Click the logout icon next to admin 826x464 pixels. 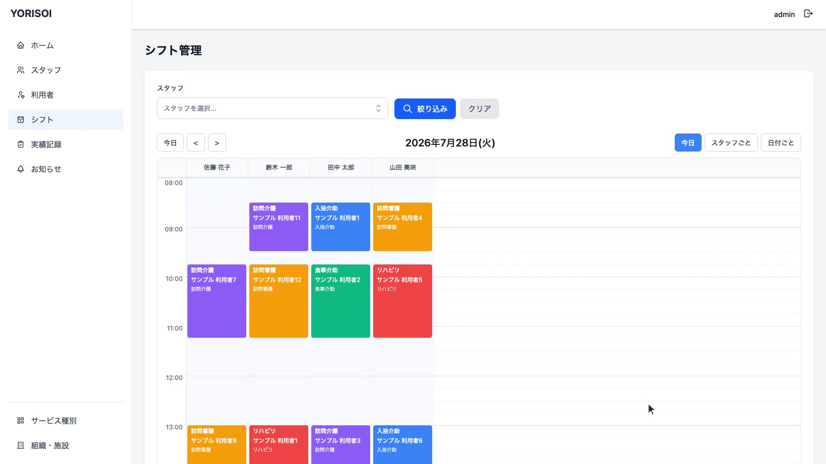[x=808, y=14]
